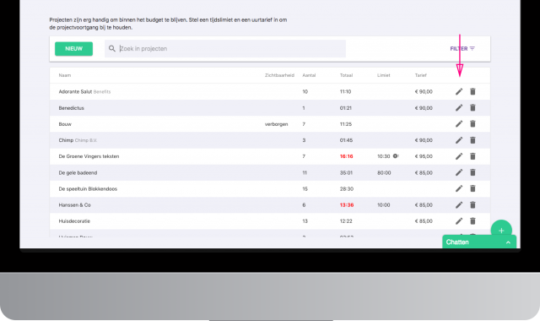Sort by Naam column header
Screen dimensions: 540x321
tap(65, 75)
